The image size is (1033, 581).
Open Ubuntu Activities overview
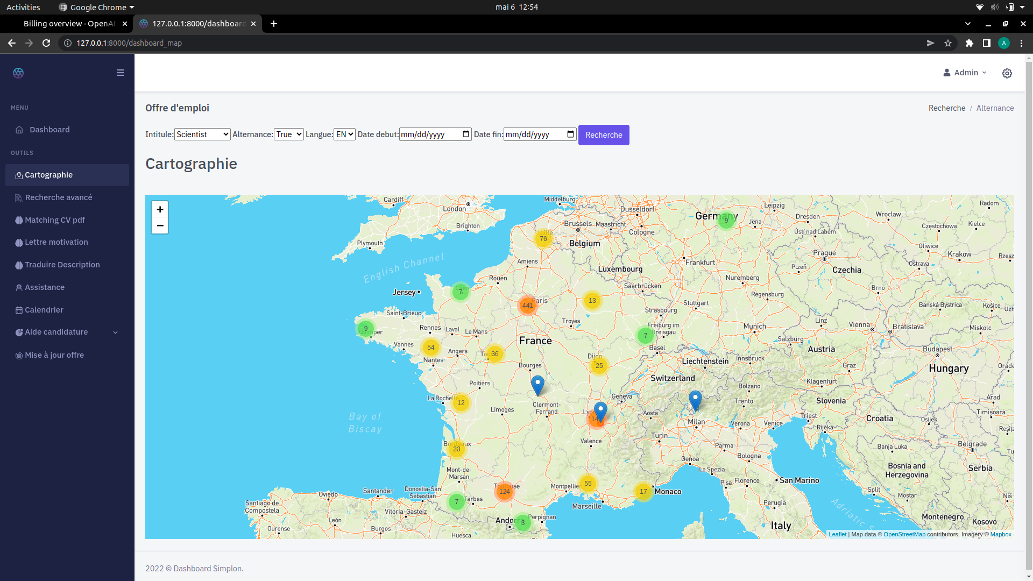(x=23, y=7)
